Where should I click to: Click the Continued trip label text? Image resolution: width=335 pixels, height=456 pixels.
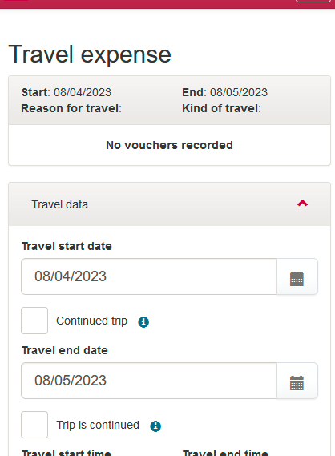click(91, 321)
